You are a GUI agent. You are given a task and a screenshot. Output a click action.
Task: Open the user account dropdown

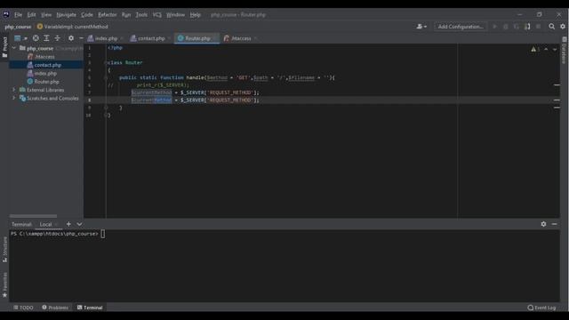tap(421, 27)
